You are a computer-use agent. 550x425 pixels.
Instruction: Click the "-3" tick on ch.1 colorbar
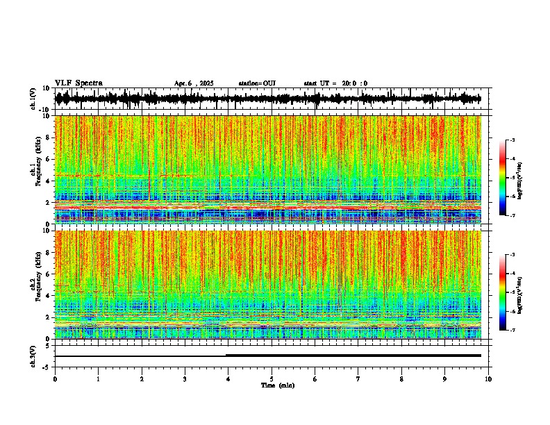512,140
